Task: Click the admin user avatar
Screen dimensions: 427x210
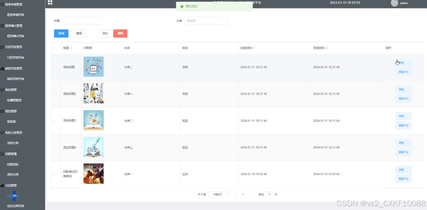Action: pyautogui.click(x=394, y=3)
